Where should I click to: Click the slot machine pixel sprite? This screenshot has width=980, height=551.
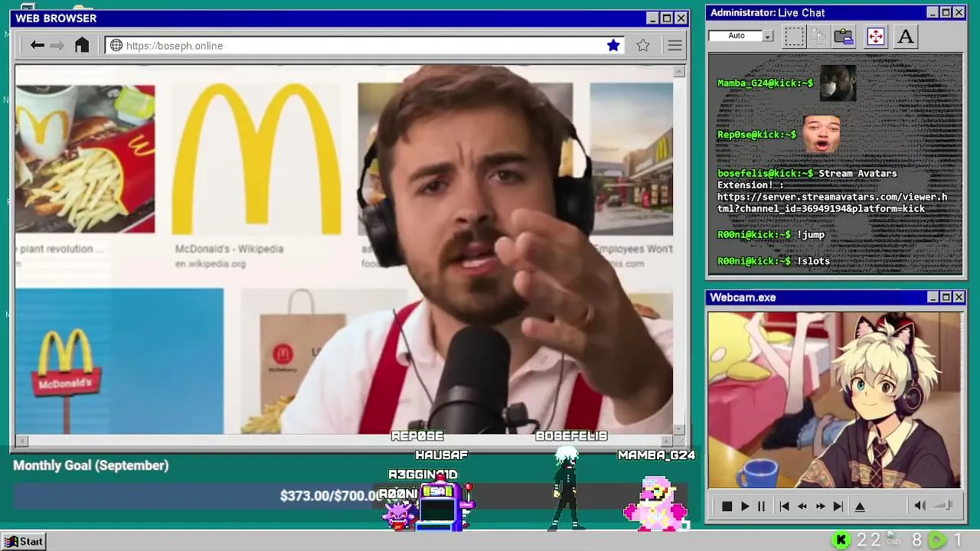(x=443, y=503)
